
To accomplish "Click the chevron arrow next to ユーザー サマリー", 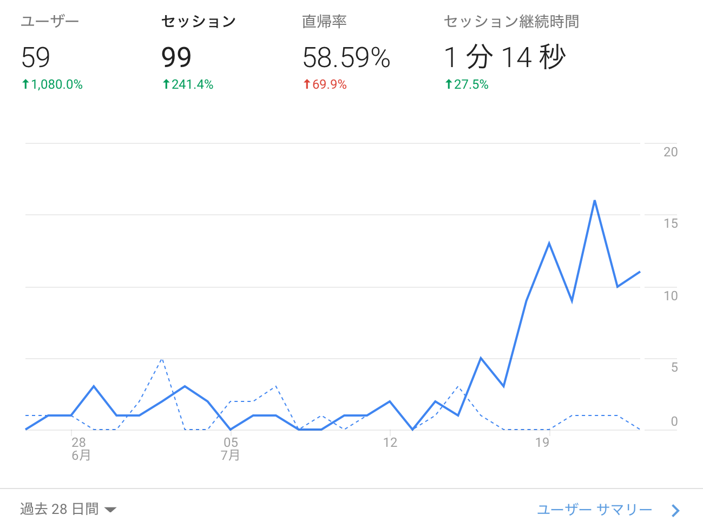I will (675, 510).
